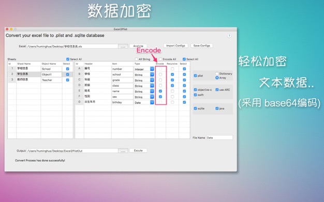This screenshot has width=324, height=202.
Task: Select sheet row 学校信息
Action: pyautogui.click(x=40, y=69)
